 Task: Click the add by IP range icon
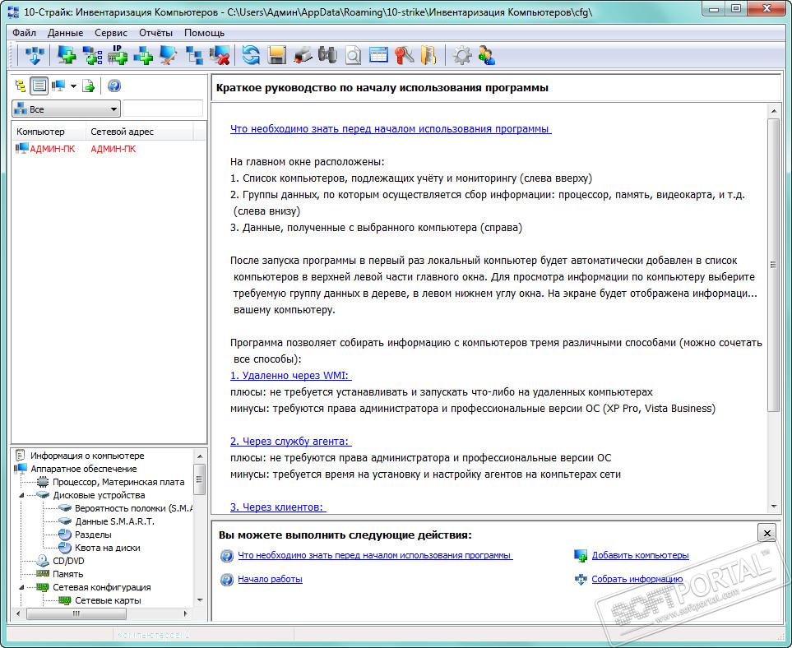(x=118, y=55)
